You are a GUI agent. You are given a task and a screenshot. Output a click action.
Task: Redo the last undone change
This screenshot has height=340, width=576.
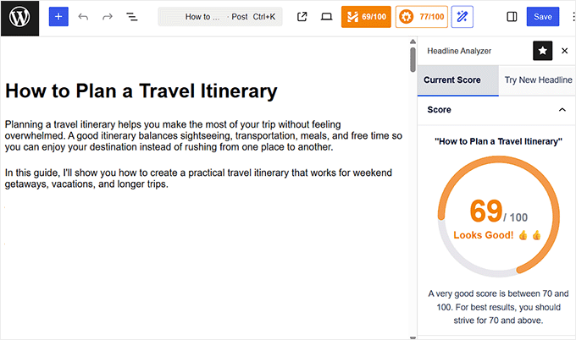click(108, 17)
